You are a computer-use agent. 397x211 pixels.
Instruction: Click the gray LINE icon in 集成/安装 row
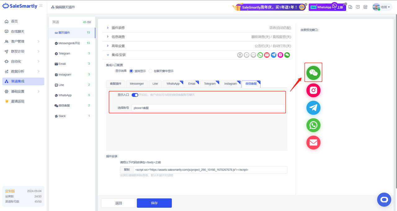pos(253,55)
